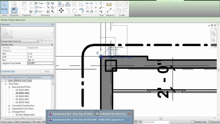Activate the Align tool
The width and height of the screenshot is (220, 124).
pyautogui.click(x=61, y=4)
